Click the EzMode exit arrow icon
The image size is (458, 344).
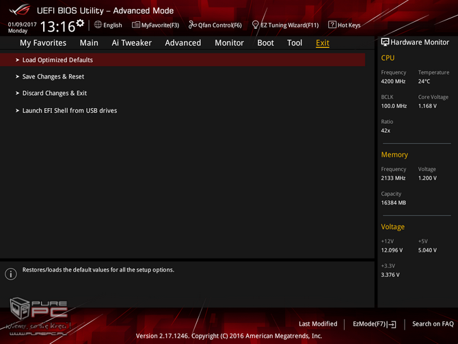(392, 324)
